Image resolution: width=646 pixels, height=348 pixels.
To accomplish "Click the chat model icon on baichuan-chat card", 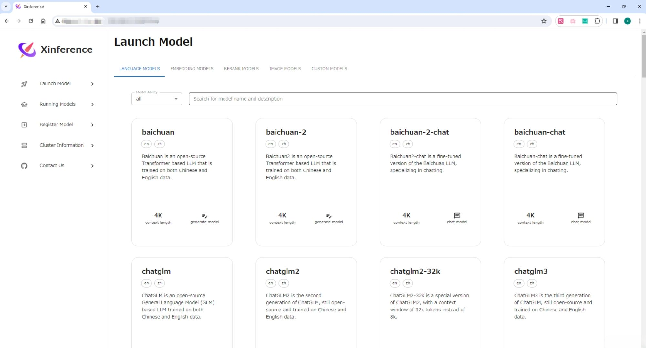I will point(581,215).
